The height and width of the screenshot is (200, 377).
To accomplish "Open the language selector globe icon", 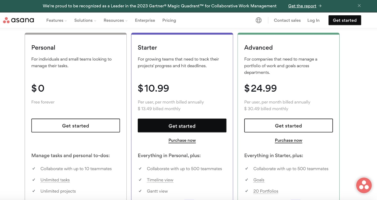I will click(x=259, y=20).
